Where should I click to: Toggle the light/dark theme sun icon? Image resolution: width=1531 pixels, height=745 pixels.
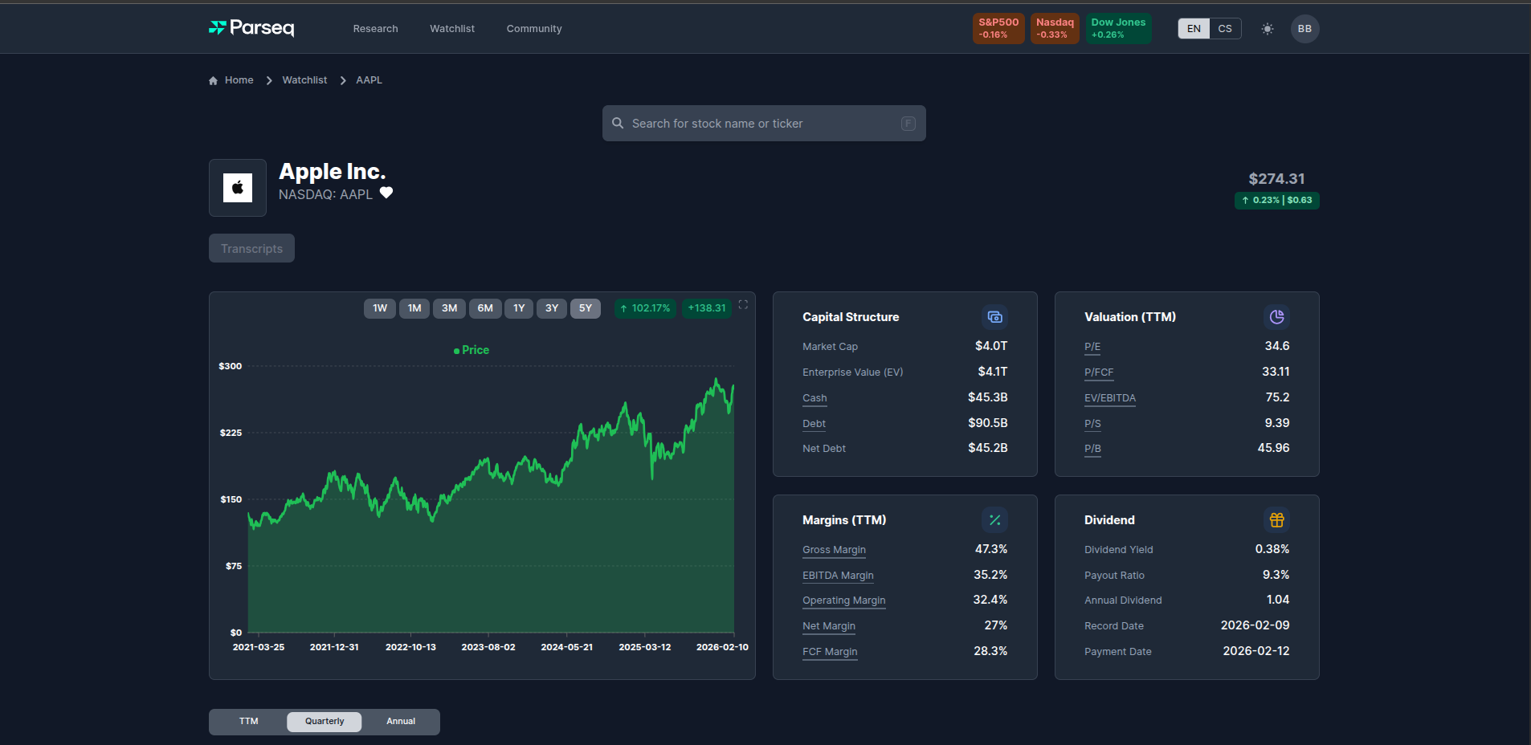1267,29
